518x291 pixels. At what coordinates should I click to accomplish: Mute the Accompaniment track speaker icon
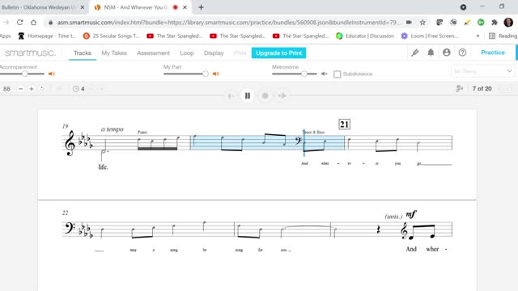tap(52, 74)
